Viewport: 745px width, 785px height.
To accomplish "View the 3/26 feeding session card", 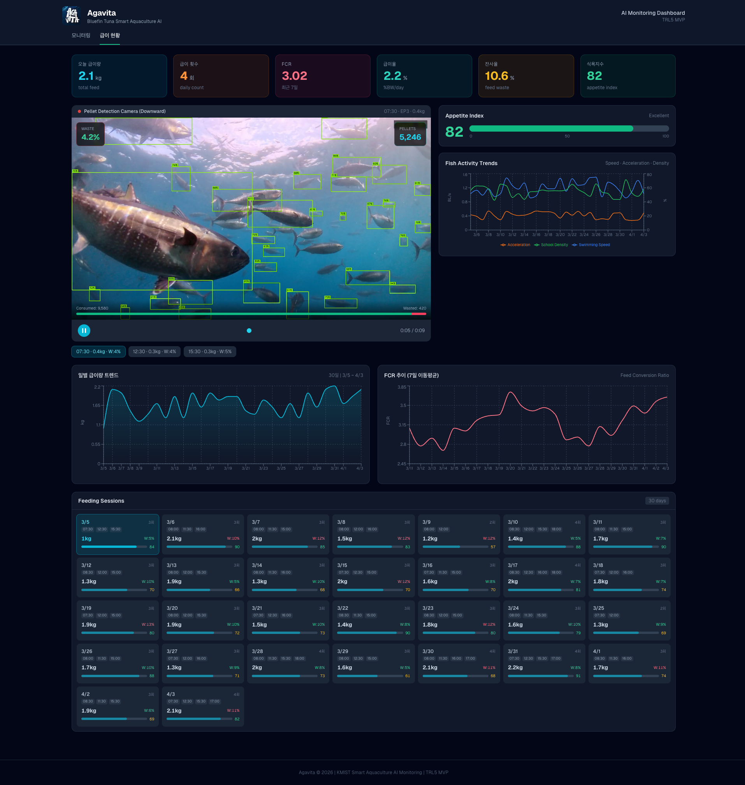I will pos(118,664).
